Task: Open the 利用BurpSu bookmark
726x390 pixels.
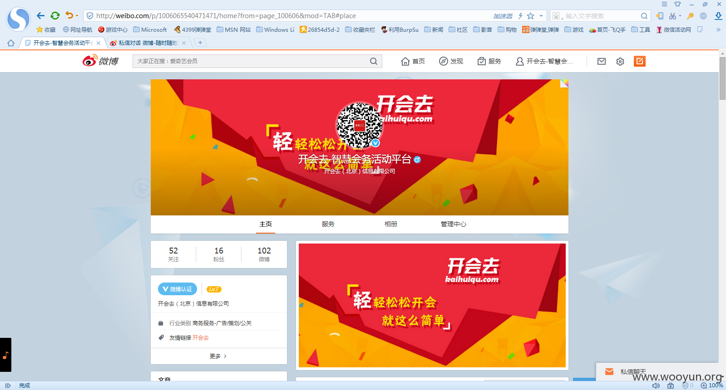Action: (400, 29)
